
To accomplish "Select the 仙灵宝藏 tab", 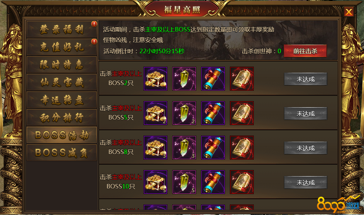I will click(62, 82).
